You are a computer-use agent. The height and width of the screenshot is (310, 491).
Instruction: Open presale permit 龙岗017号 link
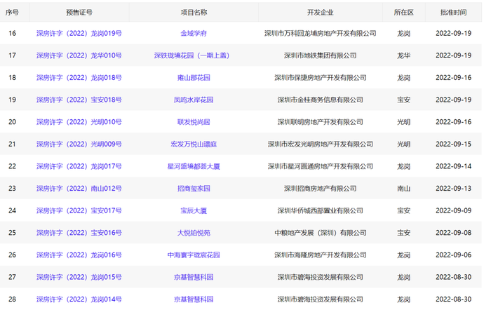coord(79,166)
